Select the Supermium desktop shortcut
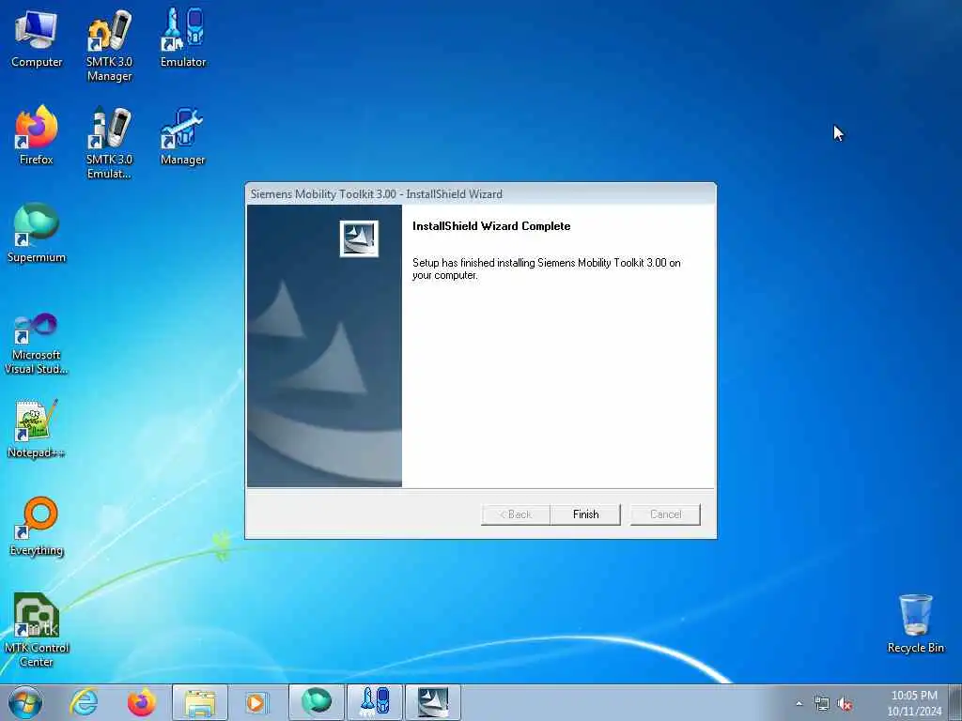 tap(37, 233)
